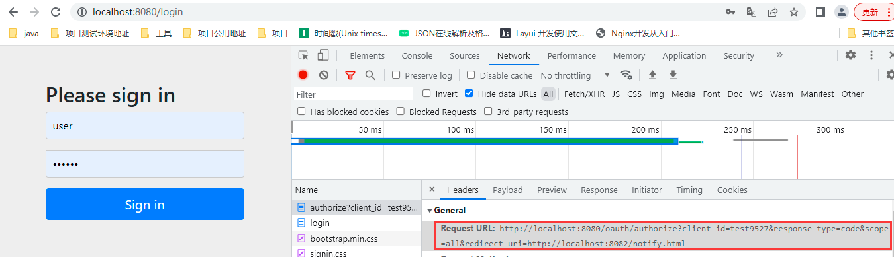Image resolution: width=894 pixels, height=257 pixels.
Task: Translate this page icon
Action: (752, 12)
